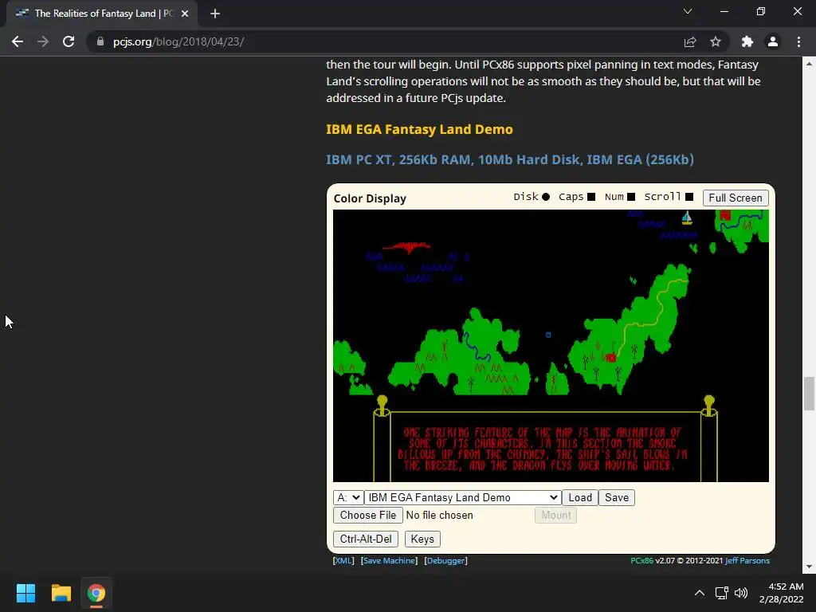Viewport: 816px width, 612px height.
Task: Open the Extensions puzzle icon
Action: coord(747,41)
